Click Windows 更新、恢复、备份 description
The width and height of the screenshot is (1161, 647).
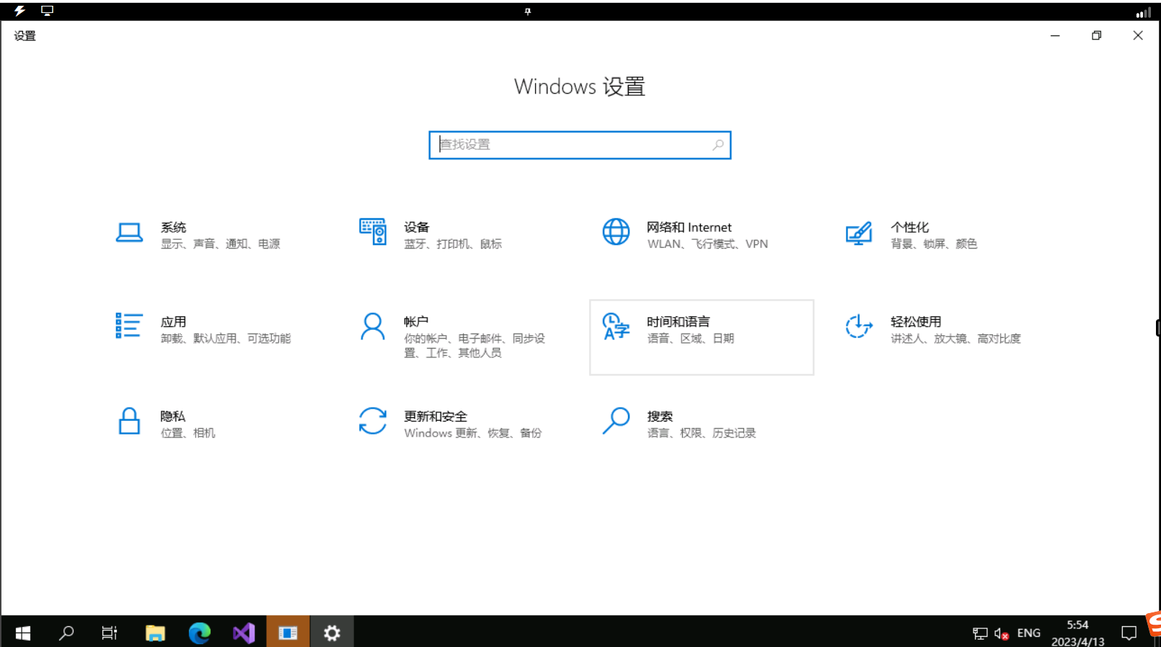tap(472, 433)
